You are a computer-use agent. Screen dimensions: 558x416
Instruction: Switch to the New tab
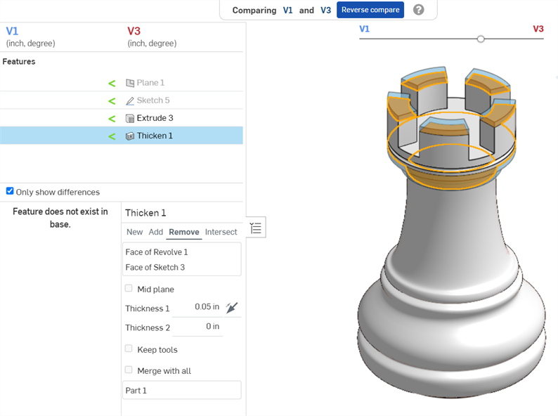[x=134, y=232]
